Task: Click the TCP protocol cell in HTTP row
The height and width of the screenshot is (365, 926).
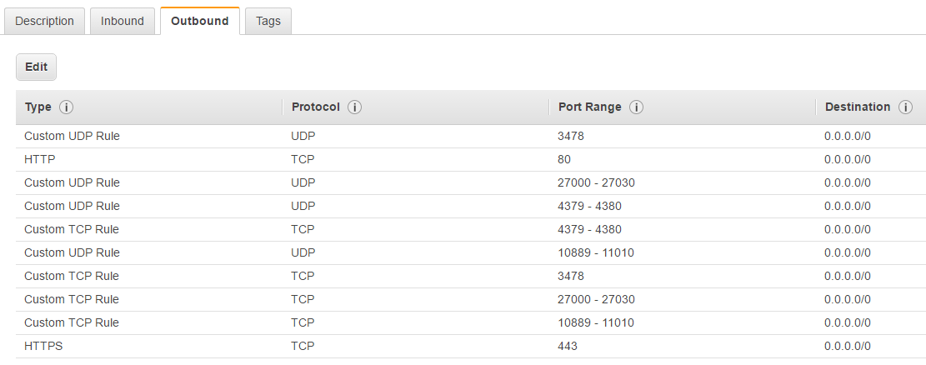Action: (303, 159)
